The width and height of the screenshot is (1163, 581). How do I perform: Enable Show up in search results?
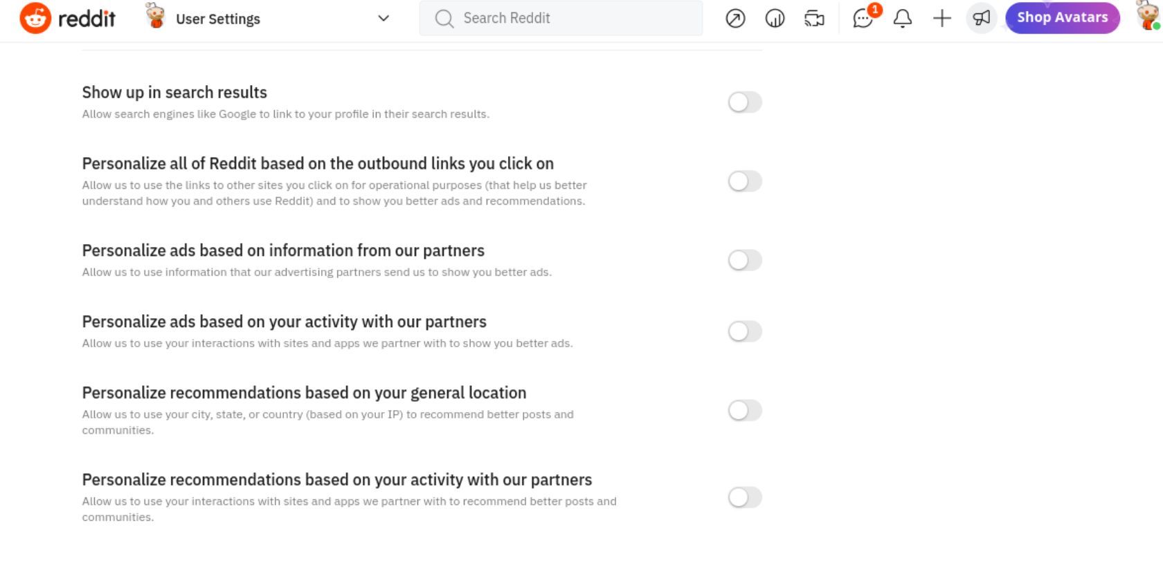coord(745,102)
